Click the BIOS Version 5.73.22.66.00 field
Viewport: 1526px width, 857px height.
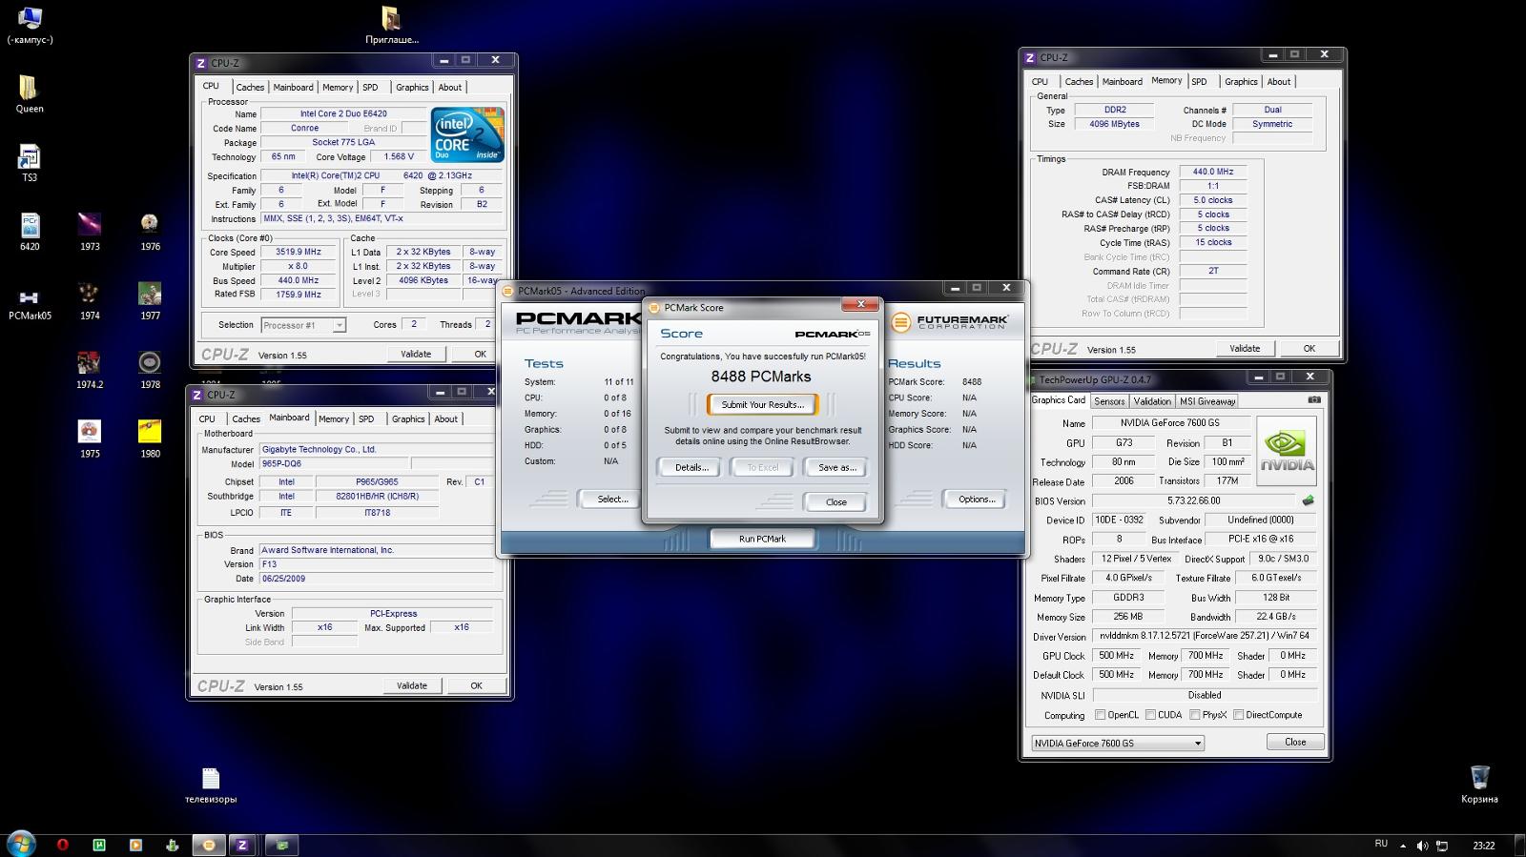click(1193, 500)
